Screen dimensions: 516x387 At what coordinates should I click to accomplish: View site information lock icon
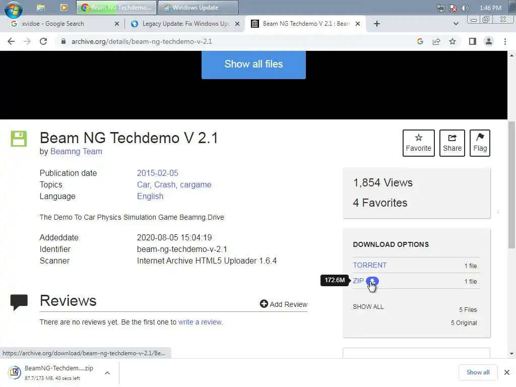click(63, 41)
